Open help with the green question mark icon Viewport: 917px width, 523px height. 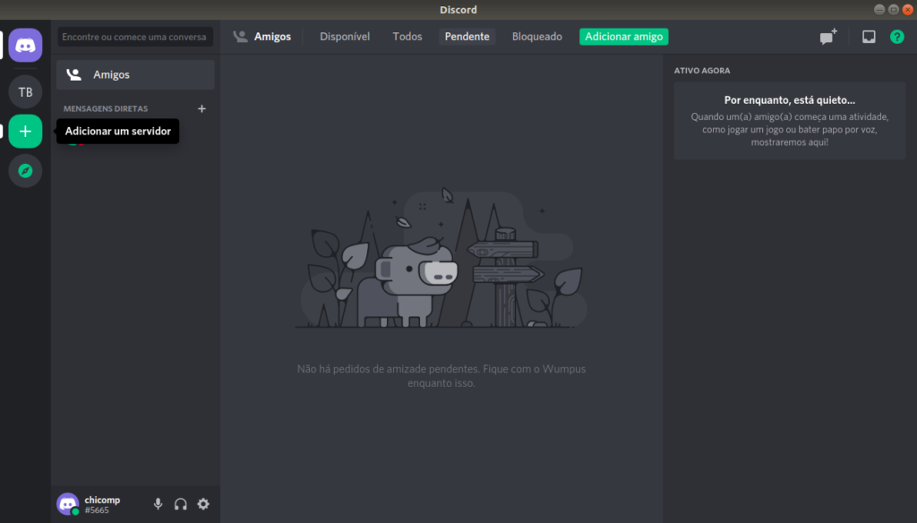[x=896, y=36]
